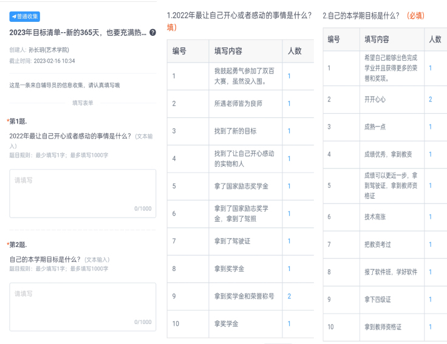
Task: Click the count link for 技术高张
Action: pyautogui.click(x=431, y=216)
